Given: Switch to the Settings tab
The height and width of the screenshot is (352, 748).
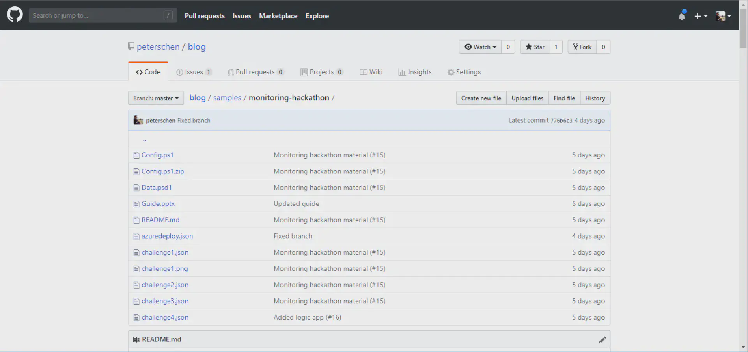Looking at the screenshot, I should coord(464,72).
